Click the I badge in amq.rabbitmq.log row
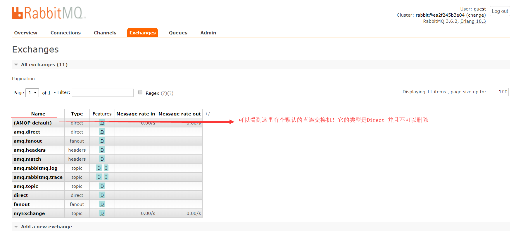The width and height of the screenshot is (516, 235). pyautogui.click(x=106, y=168)
